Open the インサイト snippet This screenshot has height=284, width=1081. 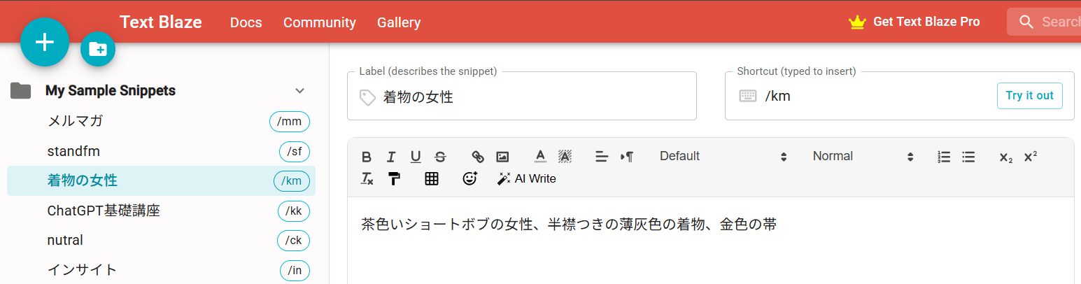click(82, 269)
